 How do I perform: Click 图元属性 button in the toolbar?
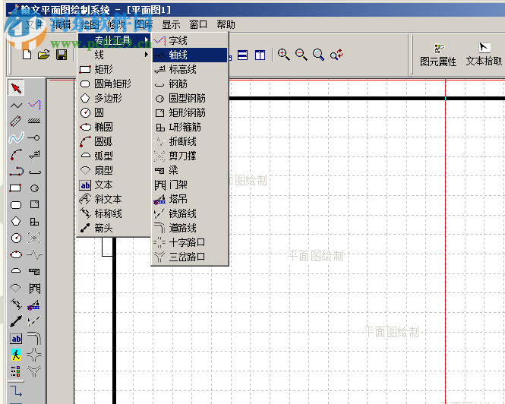point(438,55)
